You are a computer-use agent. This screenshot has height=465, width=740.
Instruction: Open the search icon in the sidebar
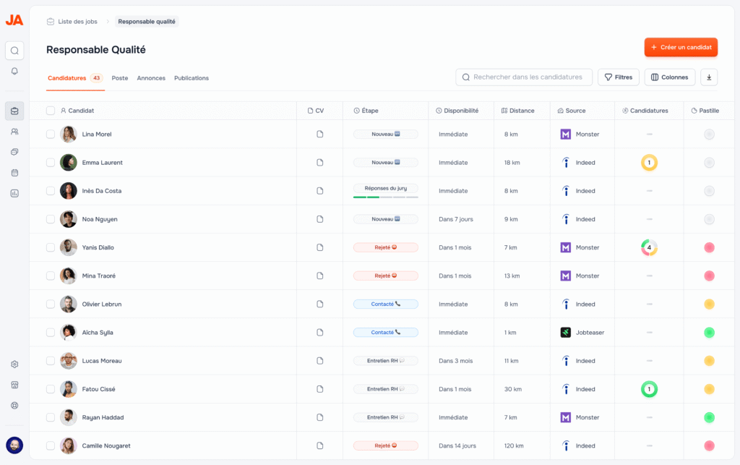[x=14, y=51]
